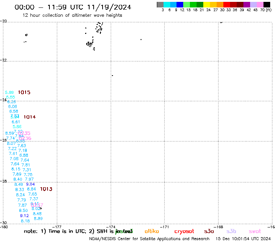The image size is (275, 242).
Task: Click the pink '0237' swot time label
Action: tap(37, 205)
